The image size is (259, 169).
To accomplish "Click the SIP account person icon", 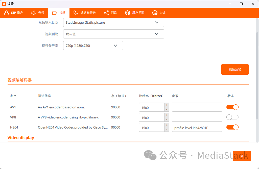I will click(6, 13).
